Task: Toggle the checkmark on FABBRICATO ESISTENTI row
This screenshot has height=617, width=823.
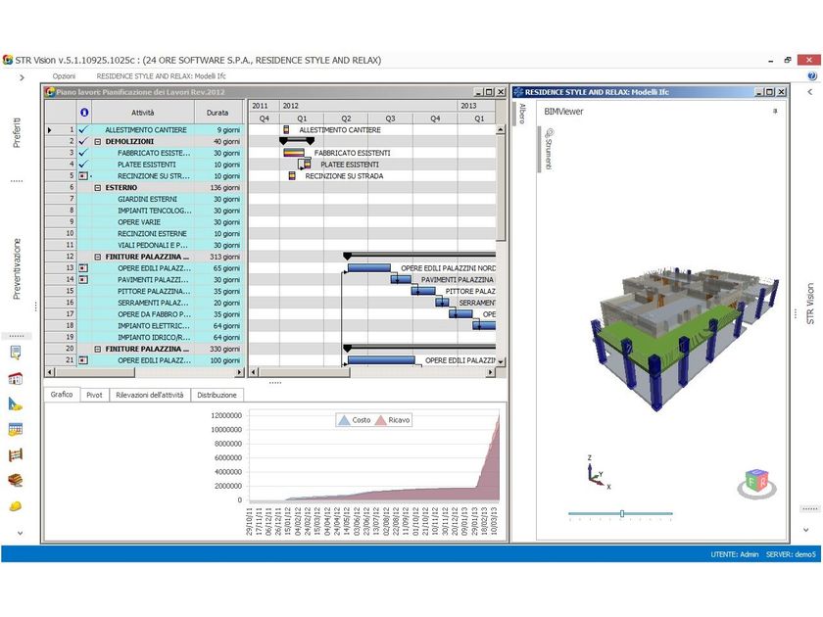Action: 83,153
